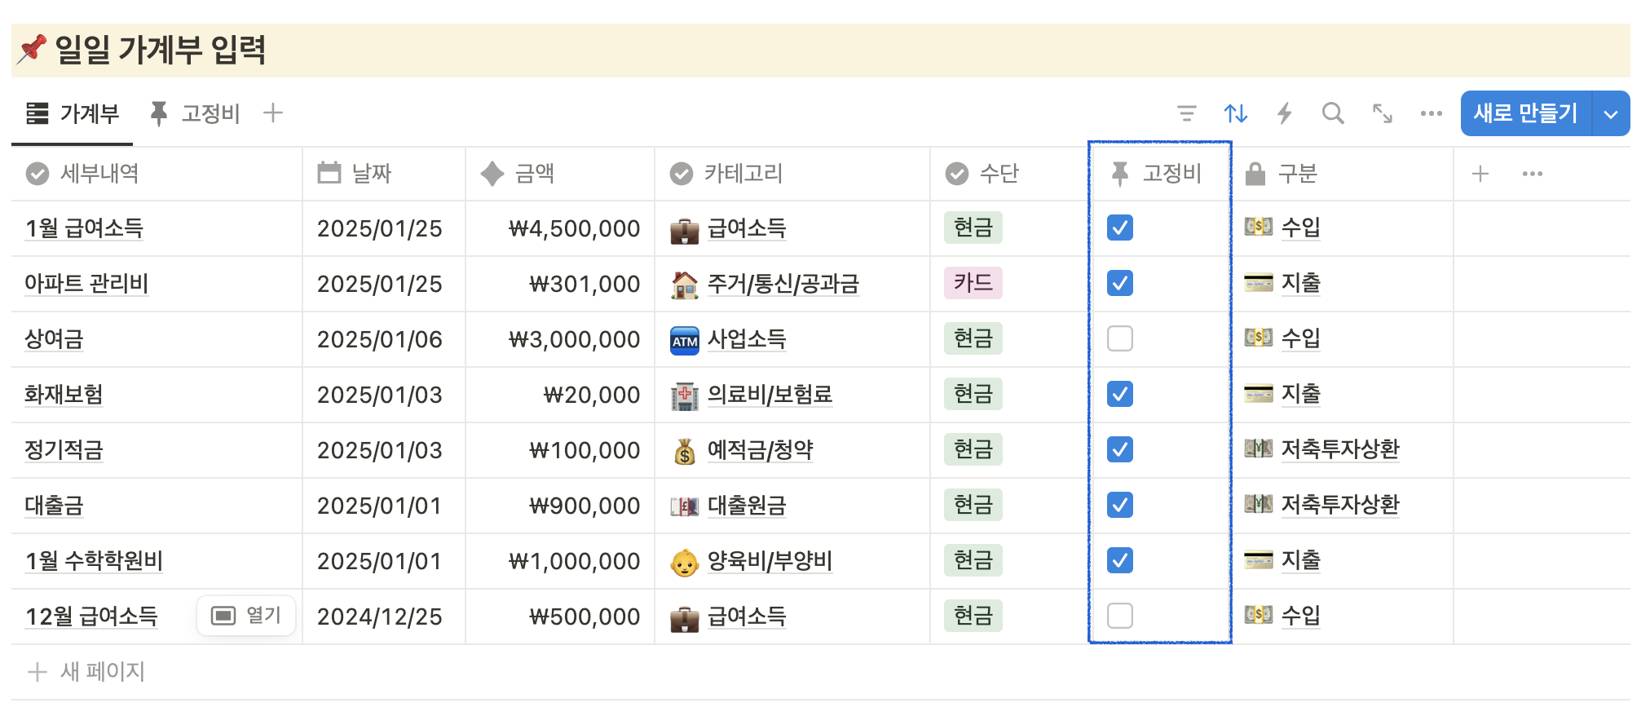Image resolution: width=1650 pixels, height=716 pixels.
Task: Open property settings '...' icon in header row
Action: [1533, 173]
